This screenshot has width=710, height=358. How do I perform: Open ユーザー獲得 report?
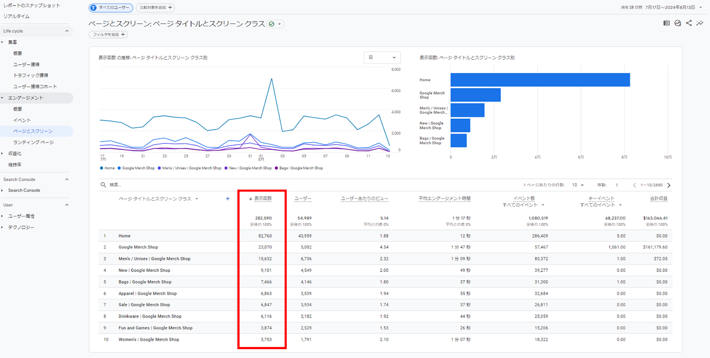point(26,64)
